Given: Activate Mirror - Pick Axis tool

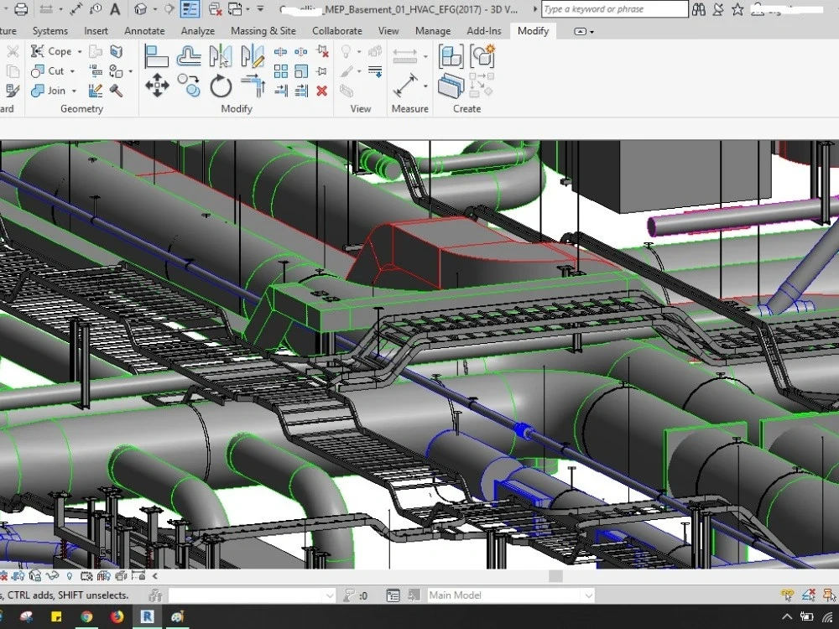Looking at the screenshot, I should pos(221,55).
